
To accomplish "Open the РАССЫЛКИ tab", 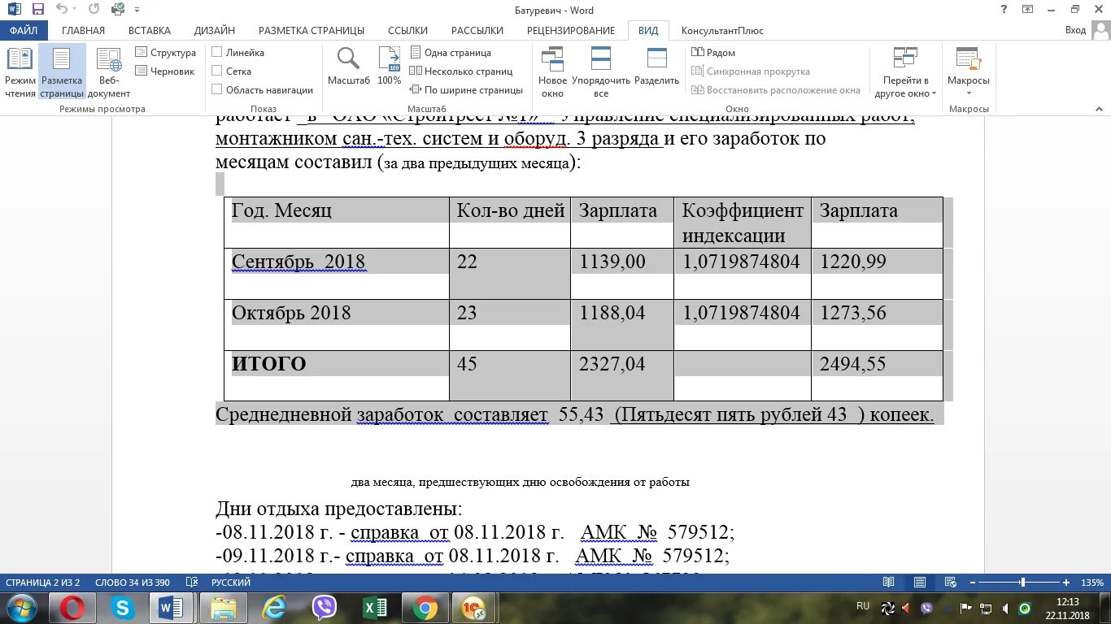I will point(477,31).
